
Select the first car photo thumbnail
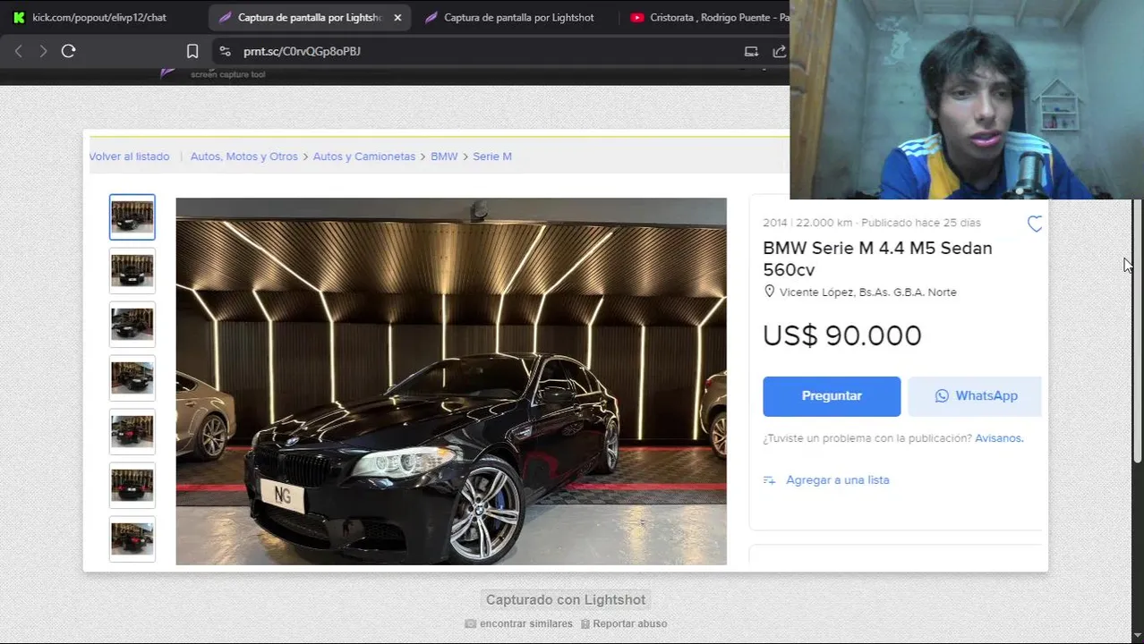132,216
